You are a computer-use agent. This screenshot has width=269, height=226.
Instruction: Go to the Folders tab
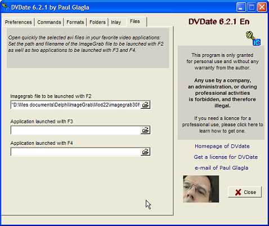[97, 22]
